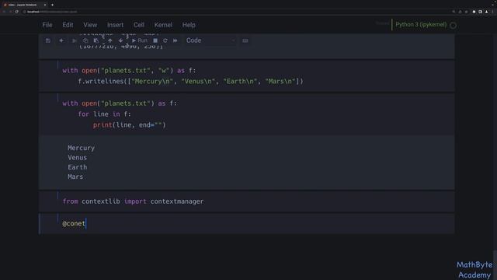Open the Help menu
Viewport: 497px width, 280px height.
click(189, 25)
